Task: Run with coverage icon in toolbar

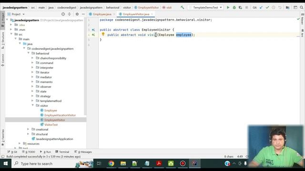Action: tap(240, 8)
